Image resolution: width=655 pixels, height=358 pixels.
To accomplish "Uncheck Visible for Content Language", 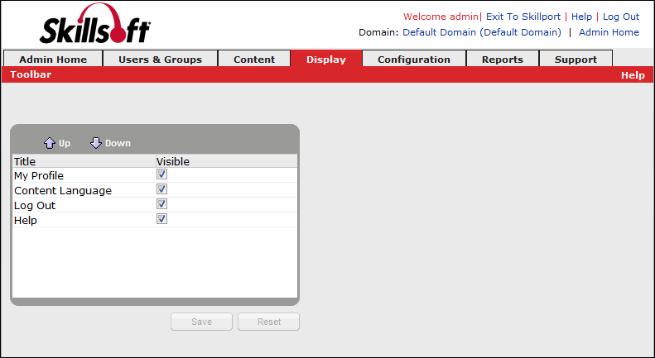I will (x=161, y=189).
